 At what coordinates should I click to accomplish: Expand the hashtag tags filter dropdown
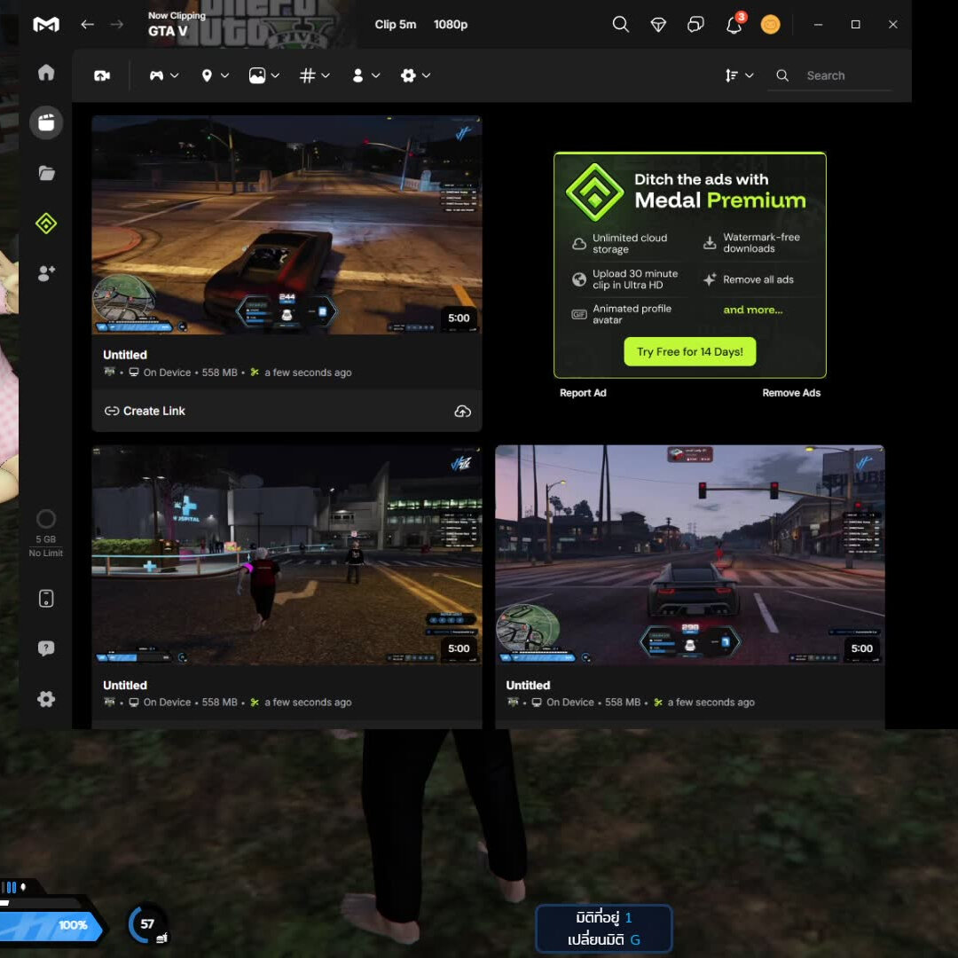[x=315, y=75]
